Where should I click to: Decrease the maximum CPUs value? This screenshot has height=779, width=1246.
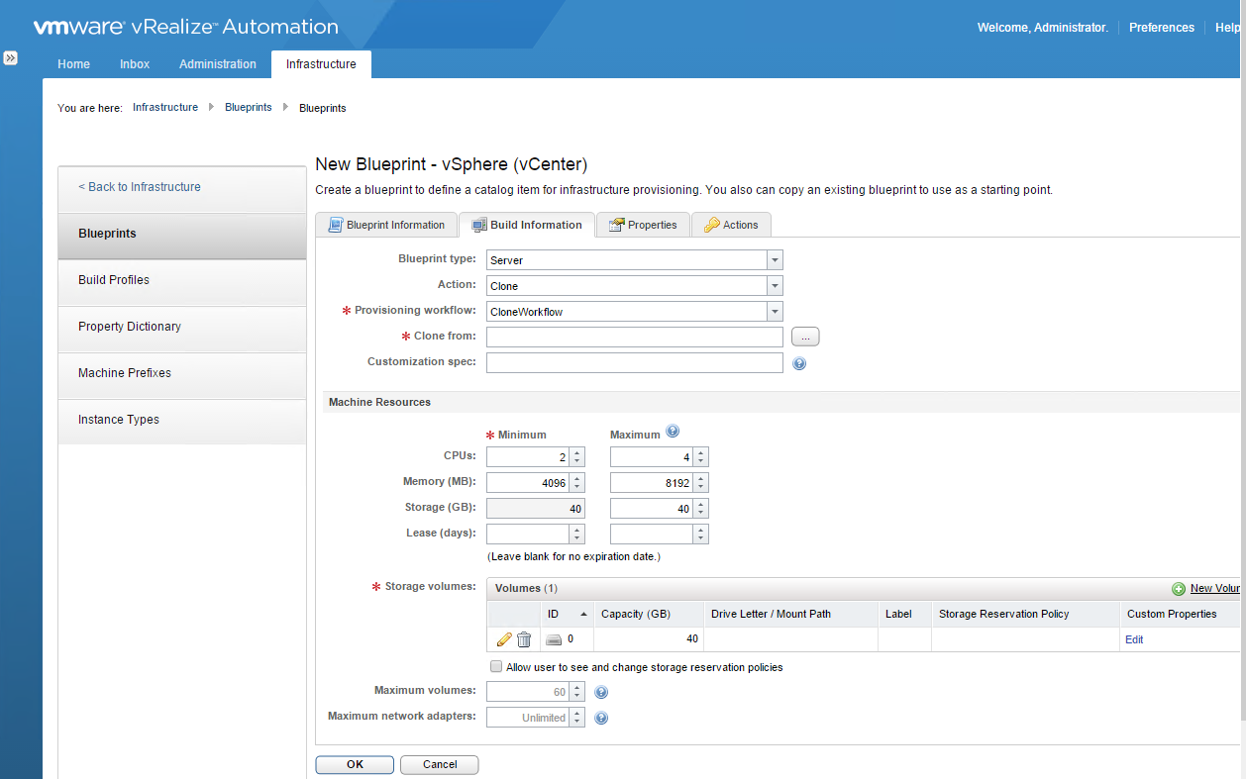(700, 462)
